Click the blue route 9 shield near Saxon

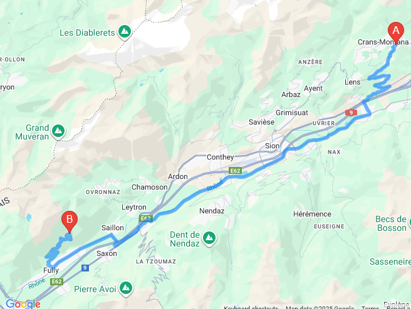pos(85,268)
